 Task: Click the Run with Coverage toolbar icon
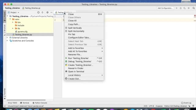click(185, 8)
